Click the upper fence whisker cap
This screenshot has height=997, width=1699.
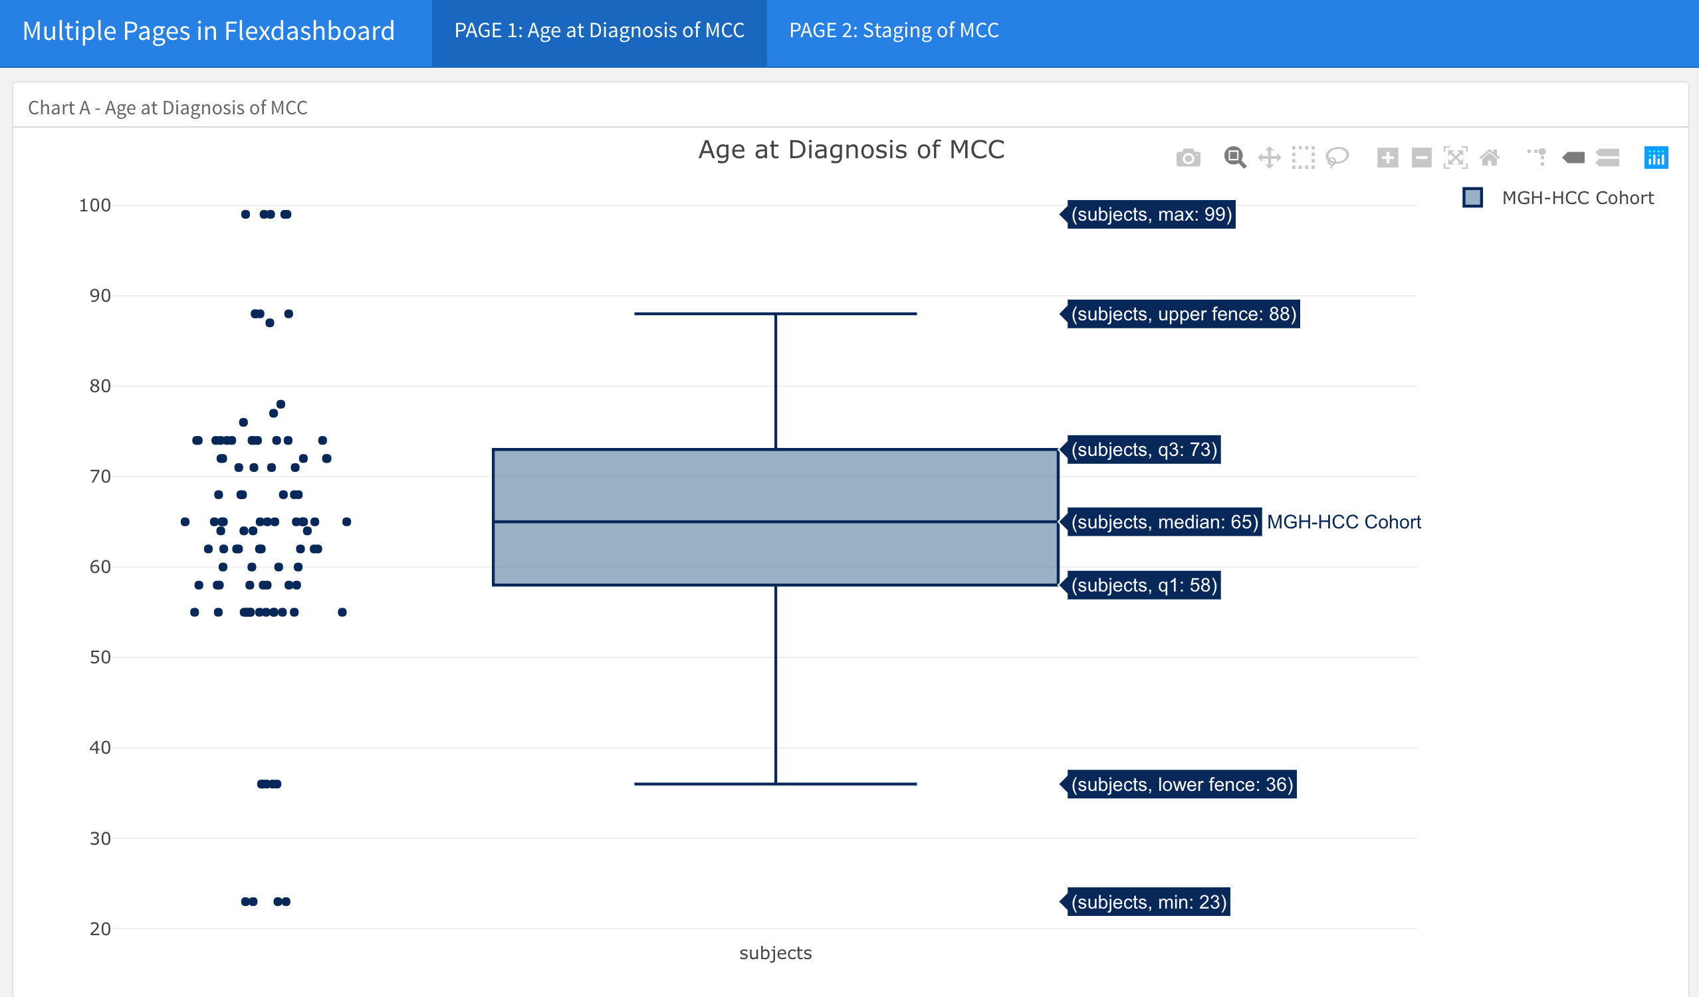[775, 314]
